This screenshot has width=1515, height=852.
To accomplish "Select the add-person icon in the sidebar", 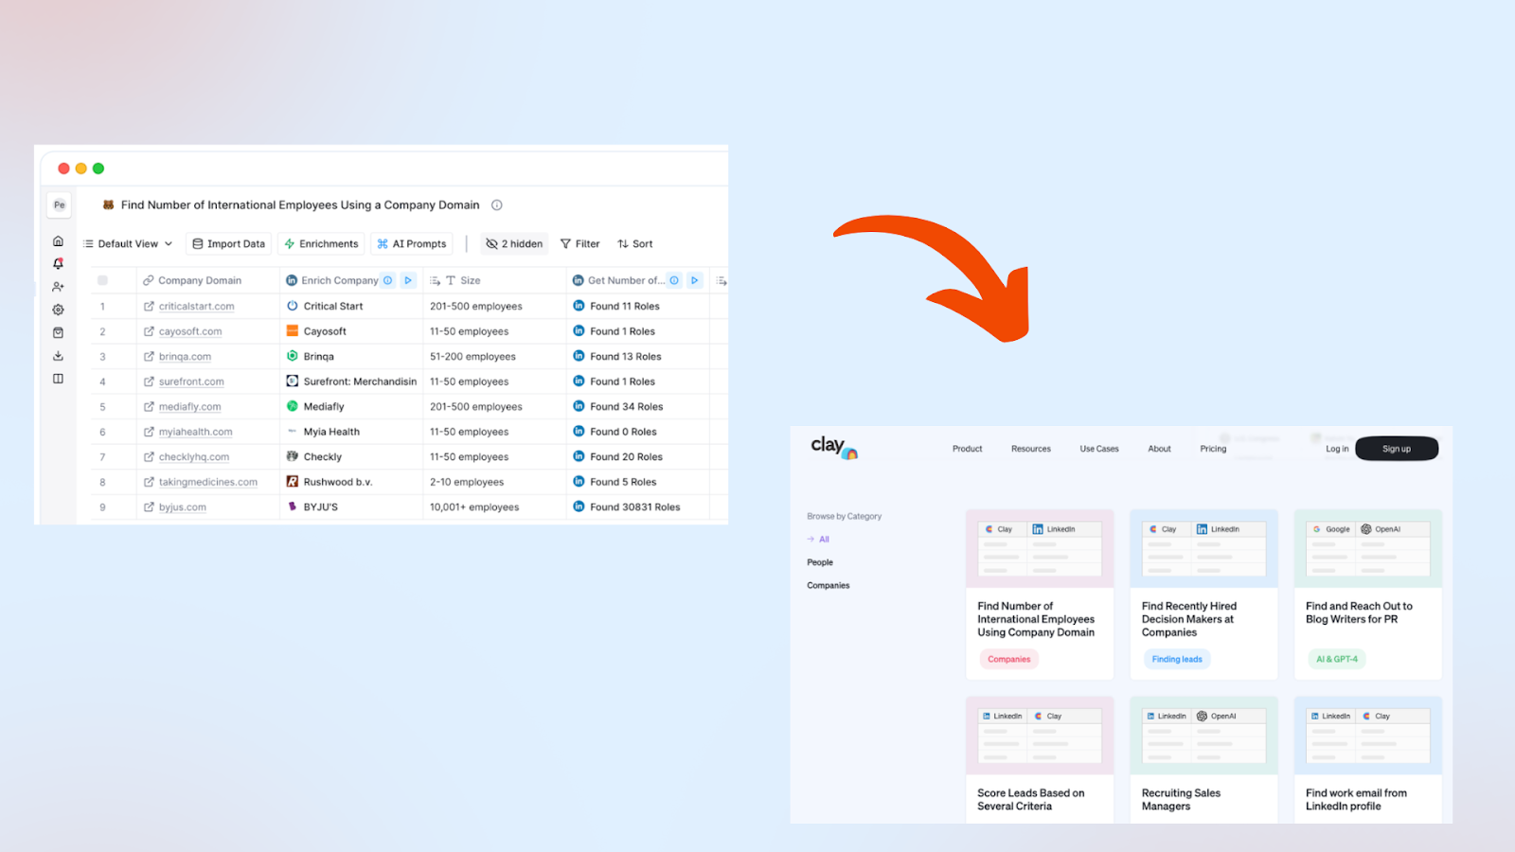I will click(x=58, y=286).
